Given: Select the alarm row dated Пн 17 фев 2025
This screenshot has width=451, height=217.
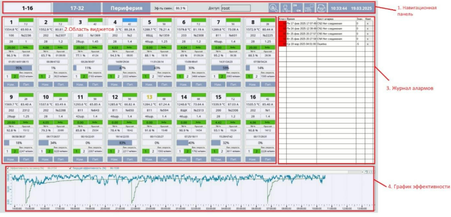Looking at the screenshot, I should pos(326,23).
